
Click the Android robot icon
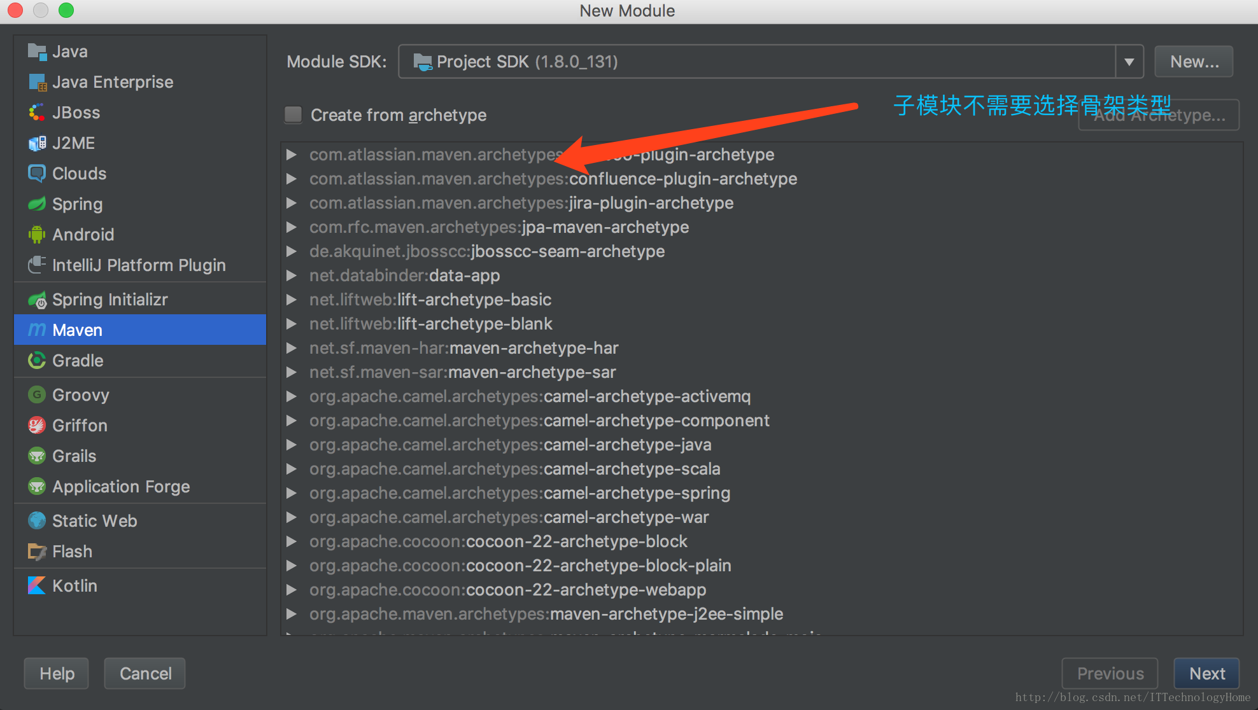[37, 235]
